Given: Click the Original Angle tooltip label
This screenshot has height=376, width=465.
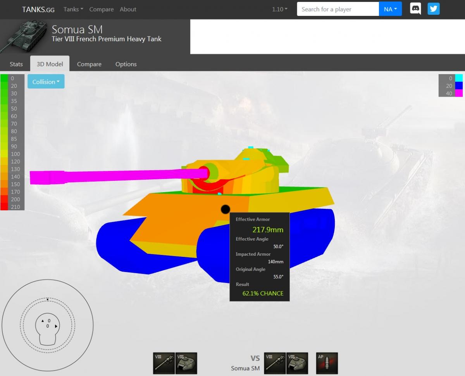Looking at the screenshot, I should coord(250,269).
